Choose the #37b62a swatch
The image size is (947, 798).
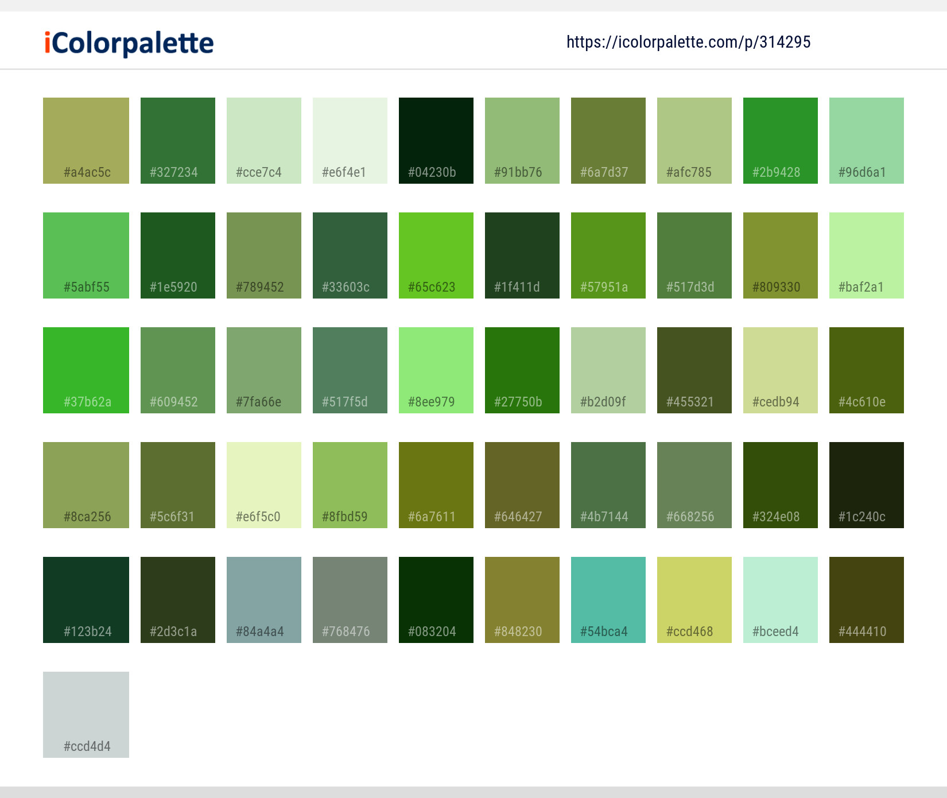tap(86, 370)
